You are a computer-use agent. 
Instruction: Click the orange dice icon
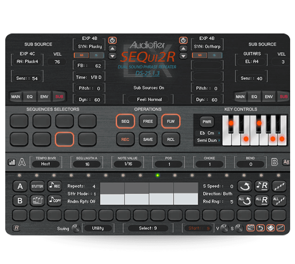[x=270, y=228]
